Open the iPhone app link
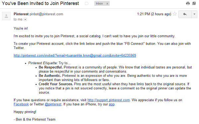This screenshot has width=199, height=124. 112,104
